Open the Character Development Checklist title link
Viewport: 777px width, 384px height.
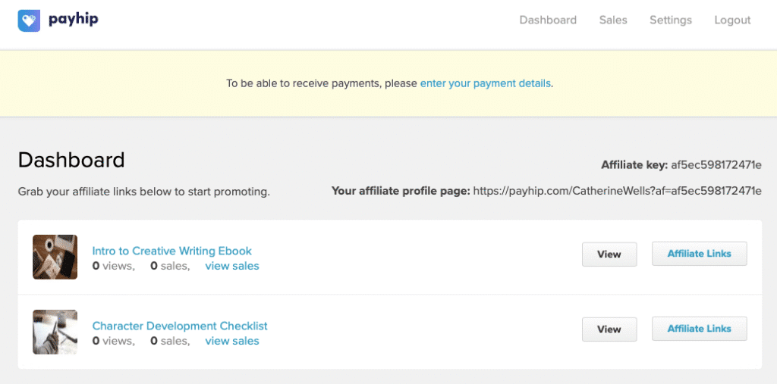[x=180, y=326]
